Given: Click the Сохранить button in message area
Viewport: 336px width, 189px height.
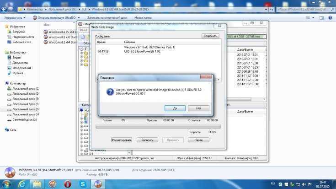Looking at the screenshot, I should (x=210, y=36).
